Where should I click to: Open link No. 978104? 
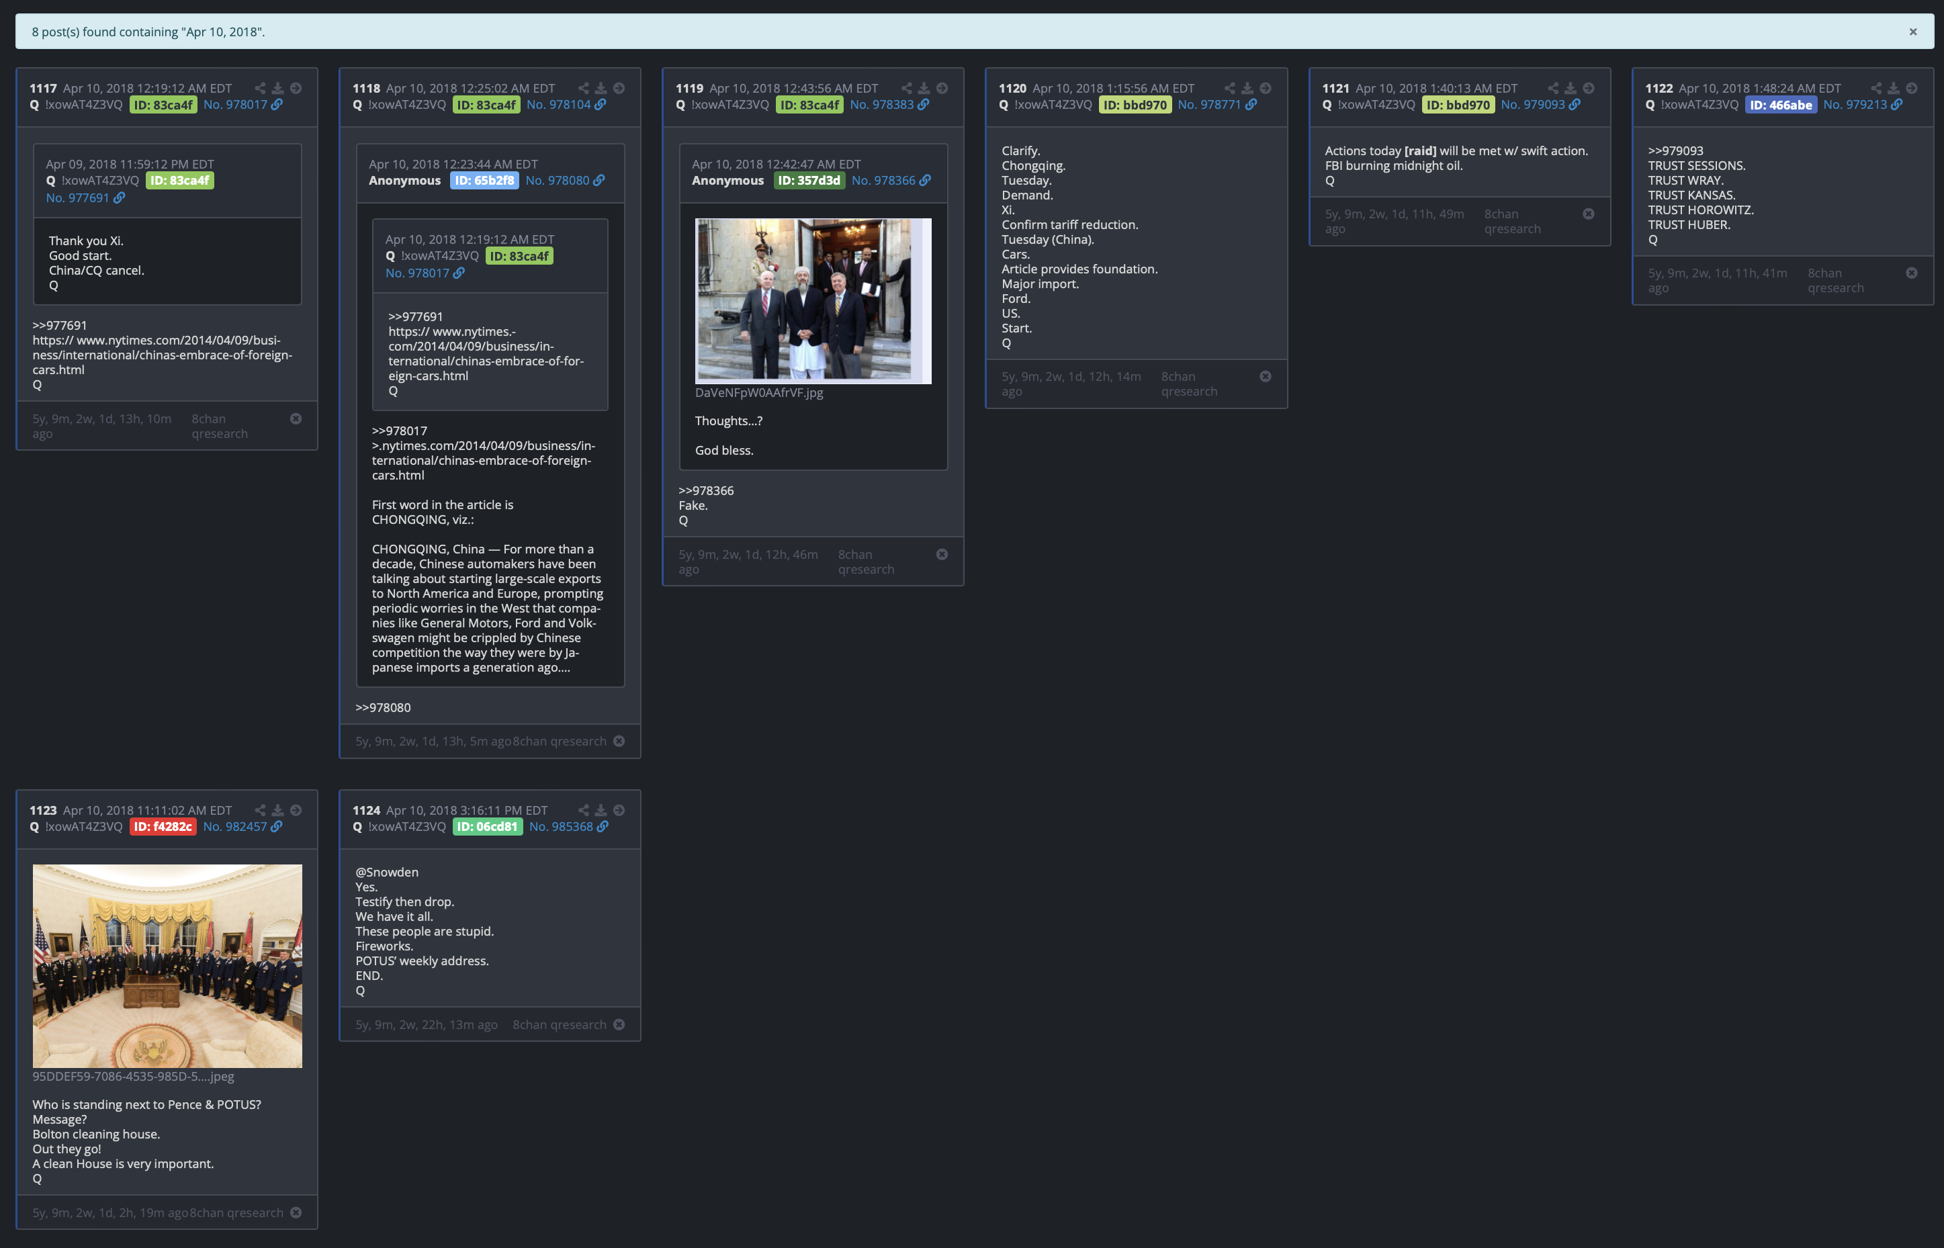click(566, 105)
